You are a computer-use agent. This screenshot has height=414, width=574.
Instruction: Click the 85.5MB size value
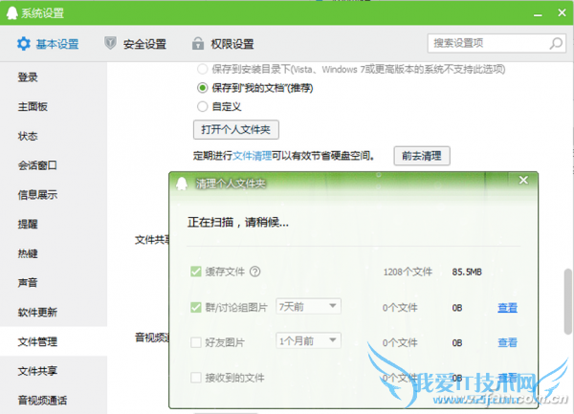click(x=467, y=272)
